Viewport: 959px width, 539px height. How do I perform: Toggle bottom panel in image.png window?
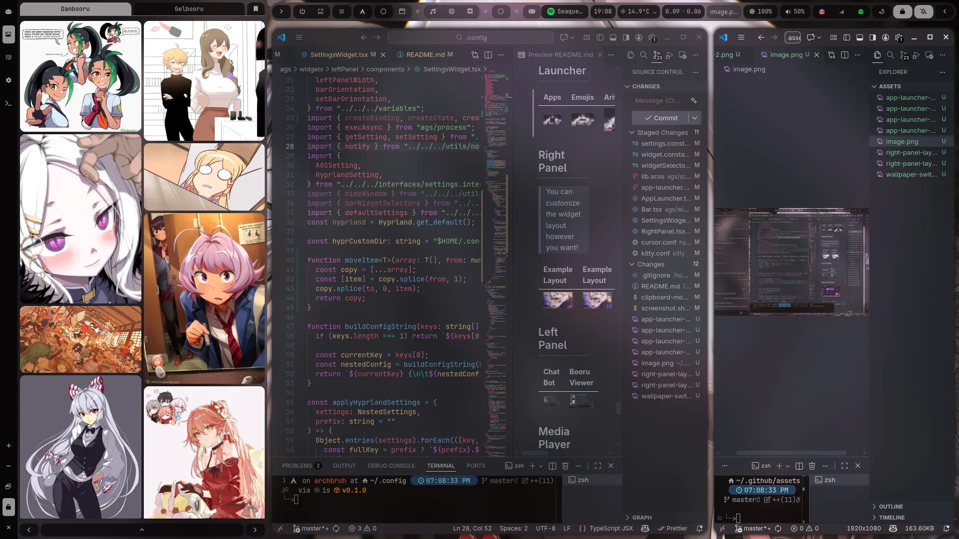(x=860, y=37)
